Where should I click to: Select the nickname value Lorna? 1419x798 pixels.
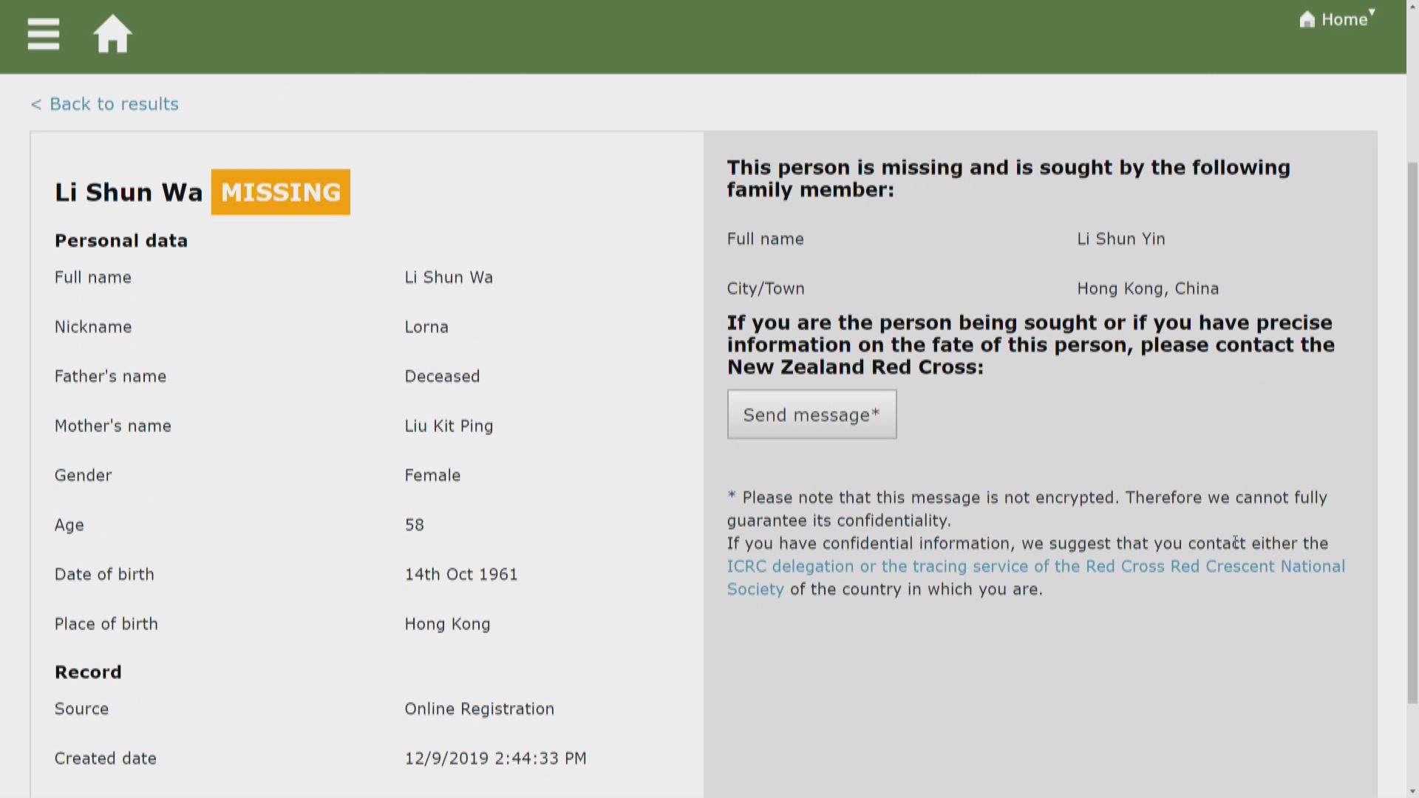426,327
